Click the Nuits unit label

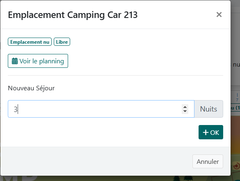tap(209, 109)
